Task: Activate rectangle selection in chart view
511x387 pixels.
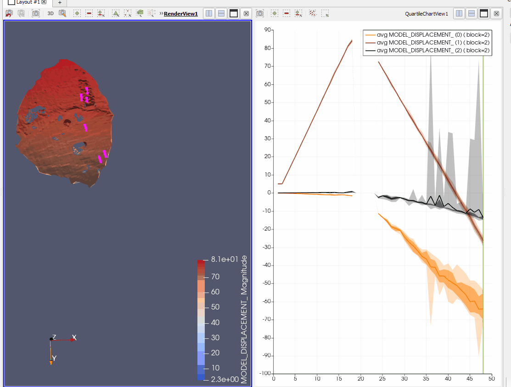Action: pyautogui.click(x=325, y=14)
